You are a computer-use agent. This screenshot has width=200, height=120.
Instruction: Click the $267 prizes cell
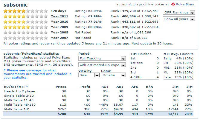point(62,109)
